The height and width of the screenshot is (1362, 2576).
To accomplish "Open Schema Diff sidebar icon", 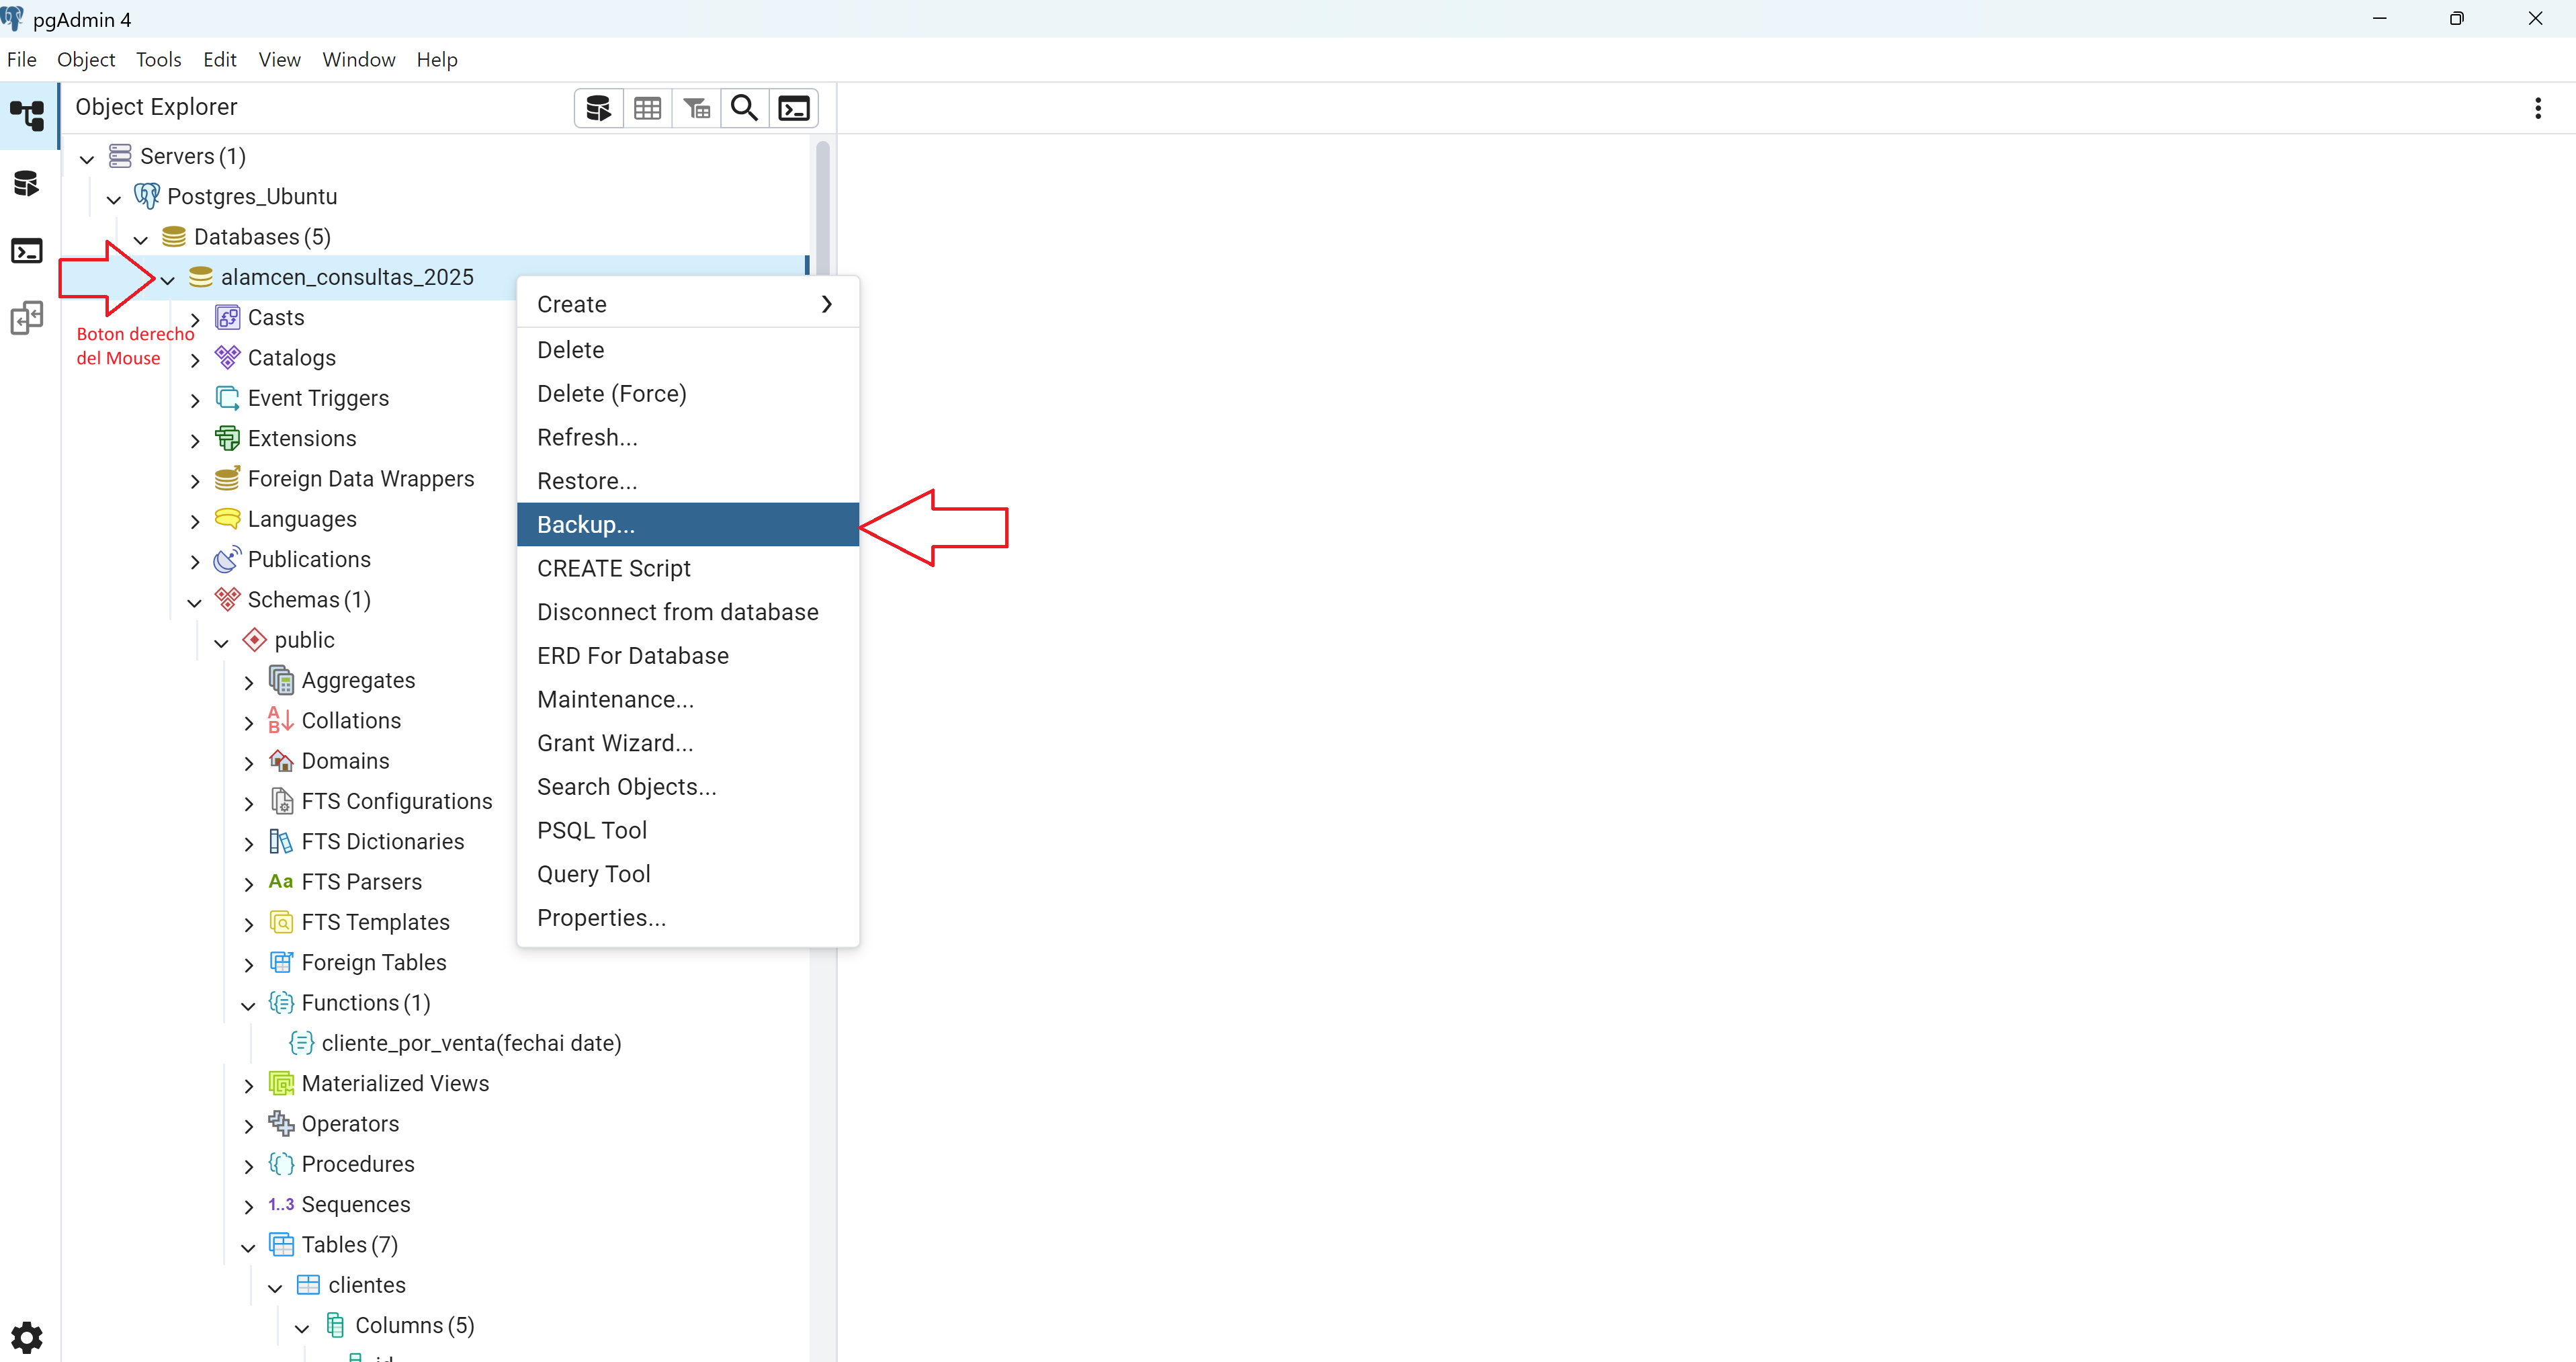I will point(27,318).
